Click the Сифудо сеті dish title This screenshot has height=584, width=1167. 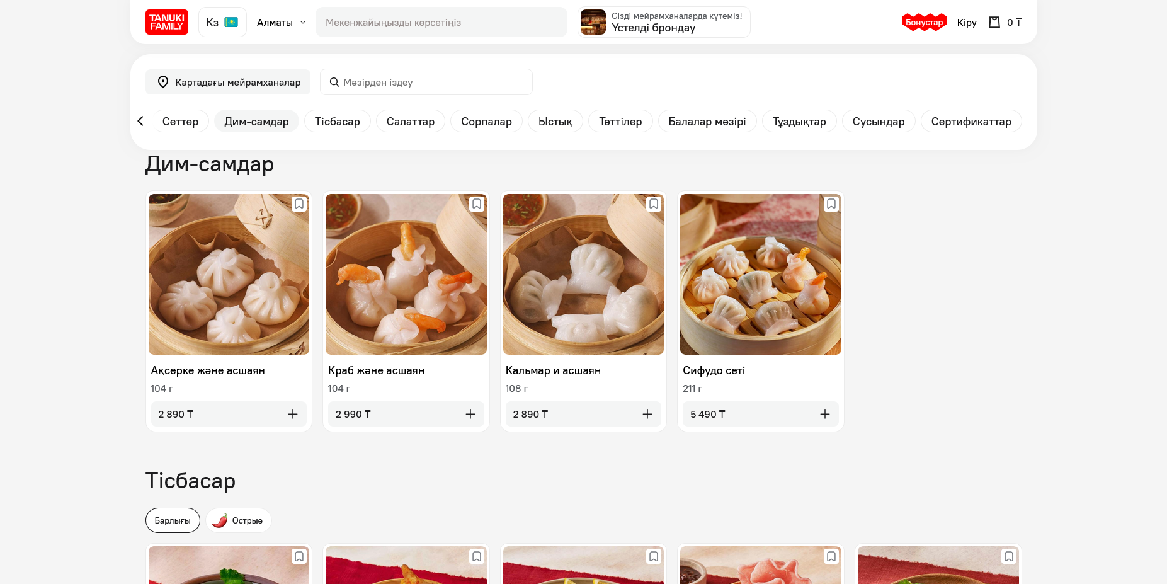[714, 370]
